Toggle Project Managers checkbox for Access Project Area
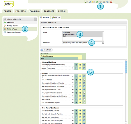This screenshot has height=124, width=131. (80, 68)
